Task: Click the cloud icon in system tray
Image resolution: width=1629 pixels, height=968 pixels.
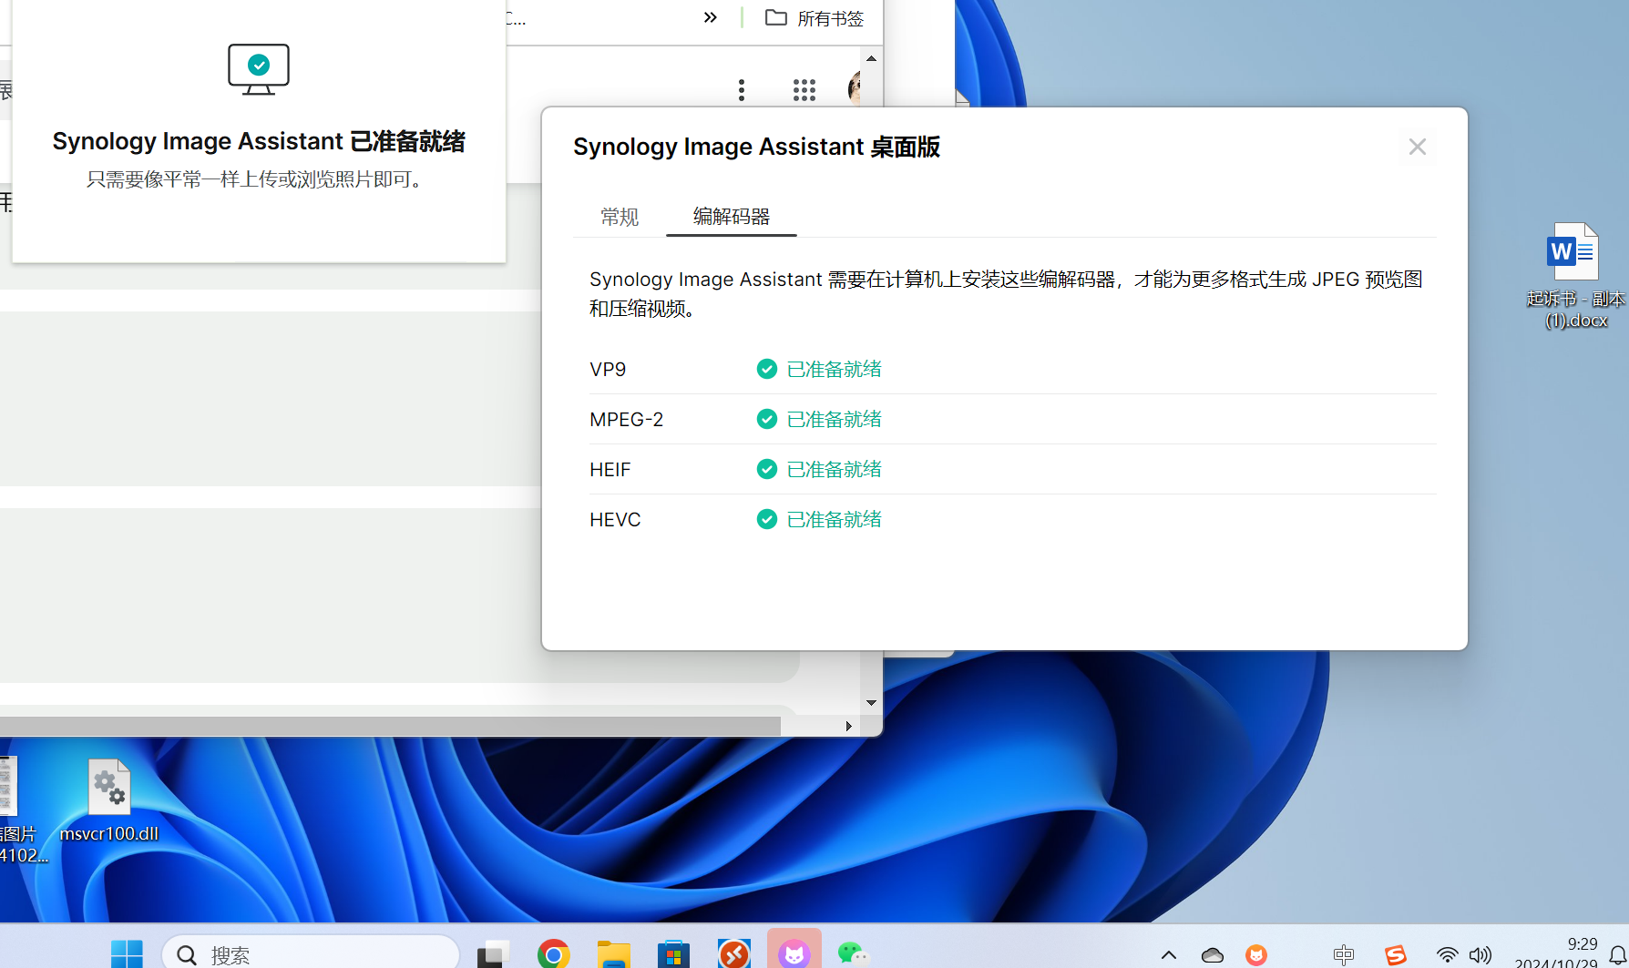Action: (1213, 955)
